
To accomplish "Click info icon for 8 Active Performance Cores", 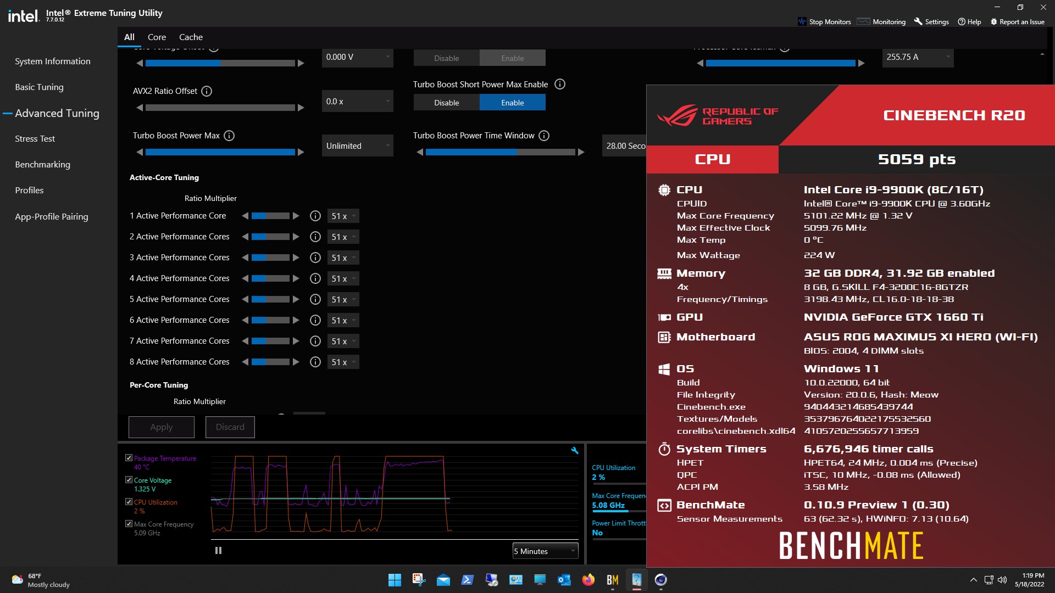I will 315,362.
